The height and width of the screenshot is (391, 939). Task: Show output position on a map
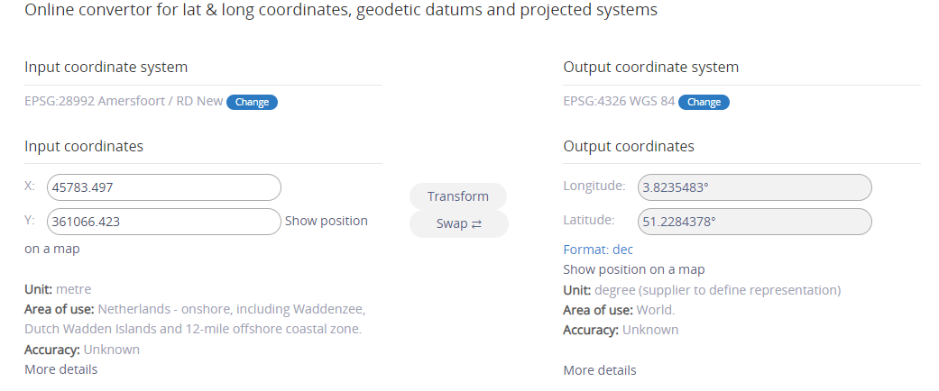pyautogui.click(x=633, y=269)
